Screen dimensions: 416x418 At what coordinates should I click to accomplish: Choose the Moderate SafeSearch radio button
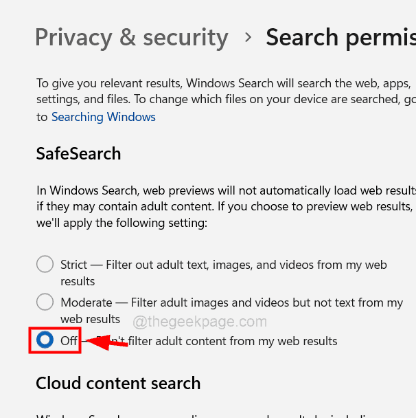pyautogui.click(x=45, y=302)
